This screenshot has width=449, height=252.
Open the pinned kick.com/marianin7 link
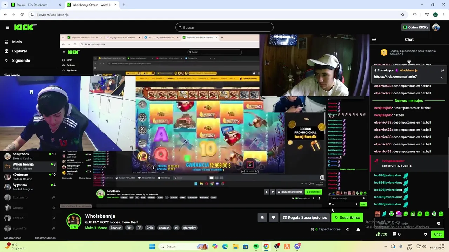coord(395,77)
